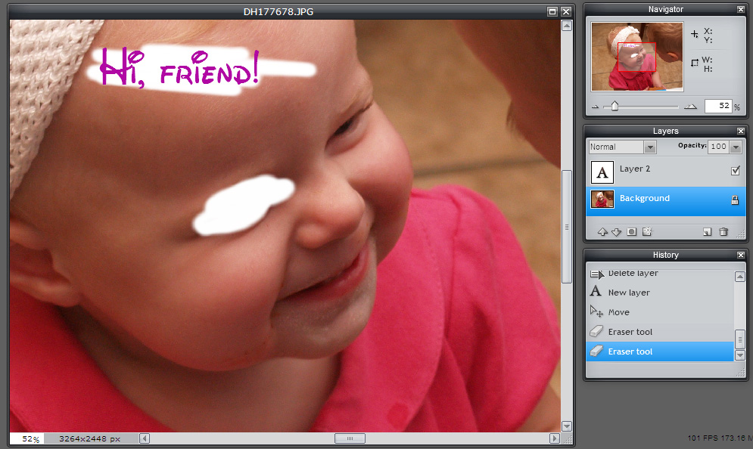
Task: Click the image window vertical scroll-down arrow
Action: point(567,426)
